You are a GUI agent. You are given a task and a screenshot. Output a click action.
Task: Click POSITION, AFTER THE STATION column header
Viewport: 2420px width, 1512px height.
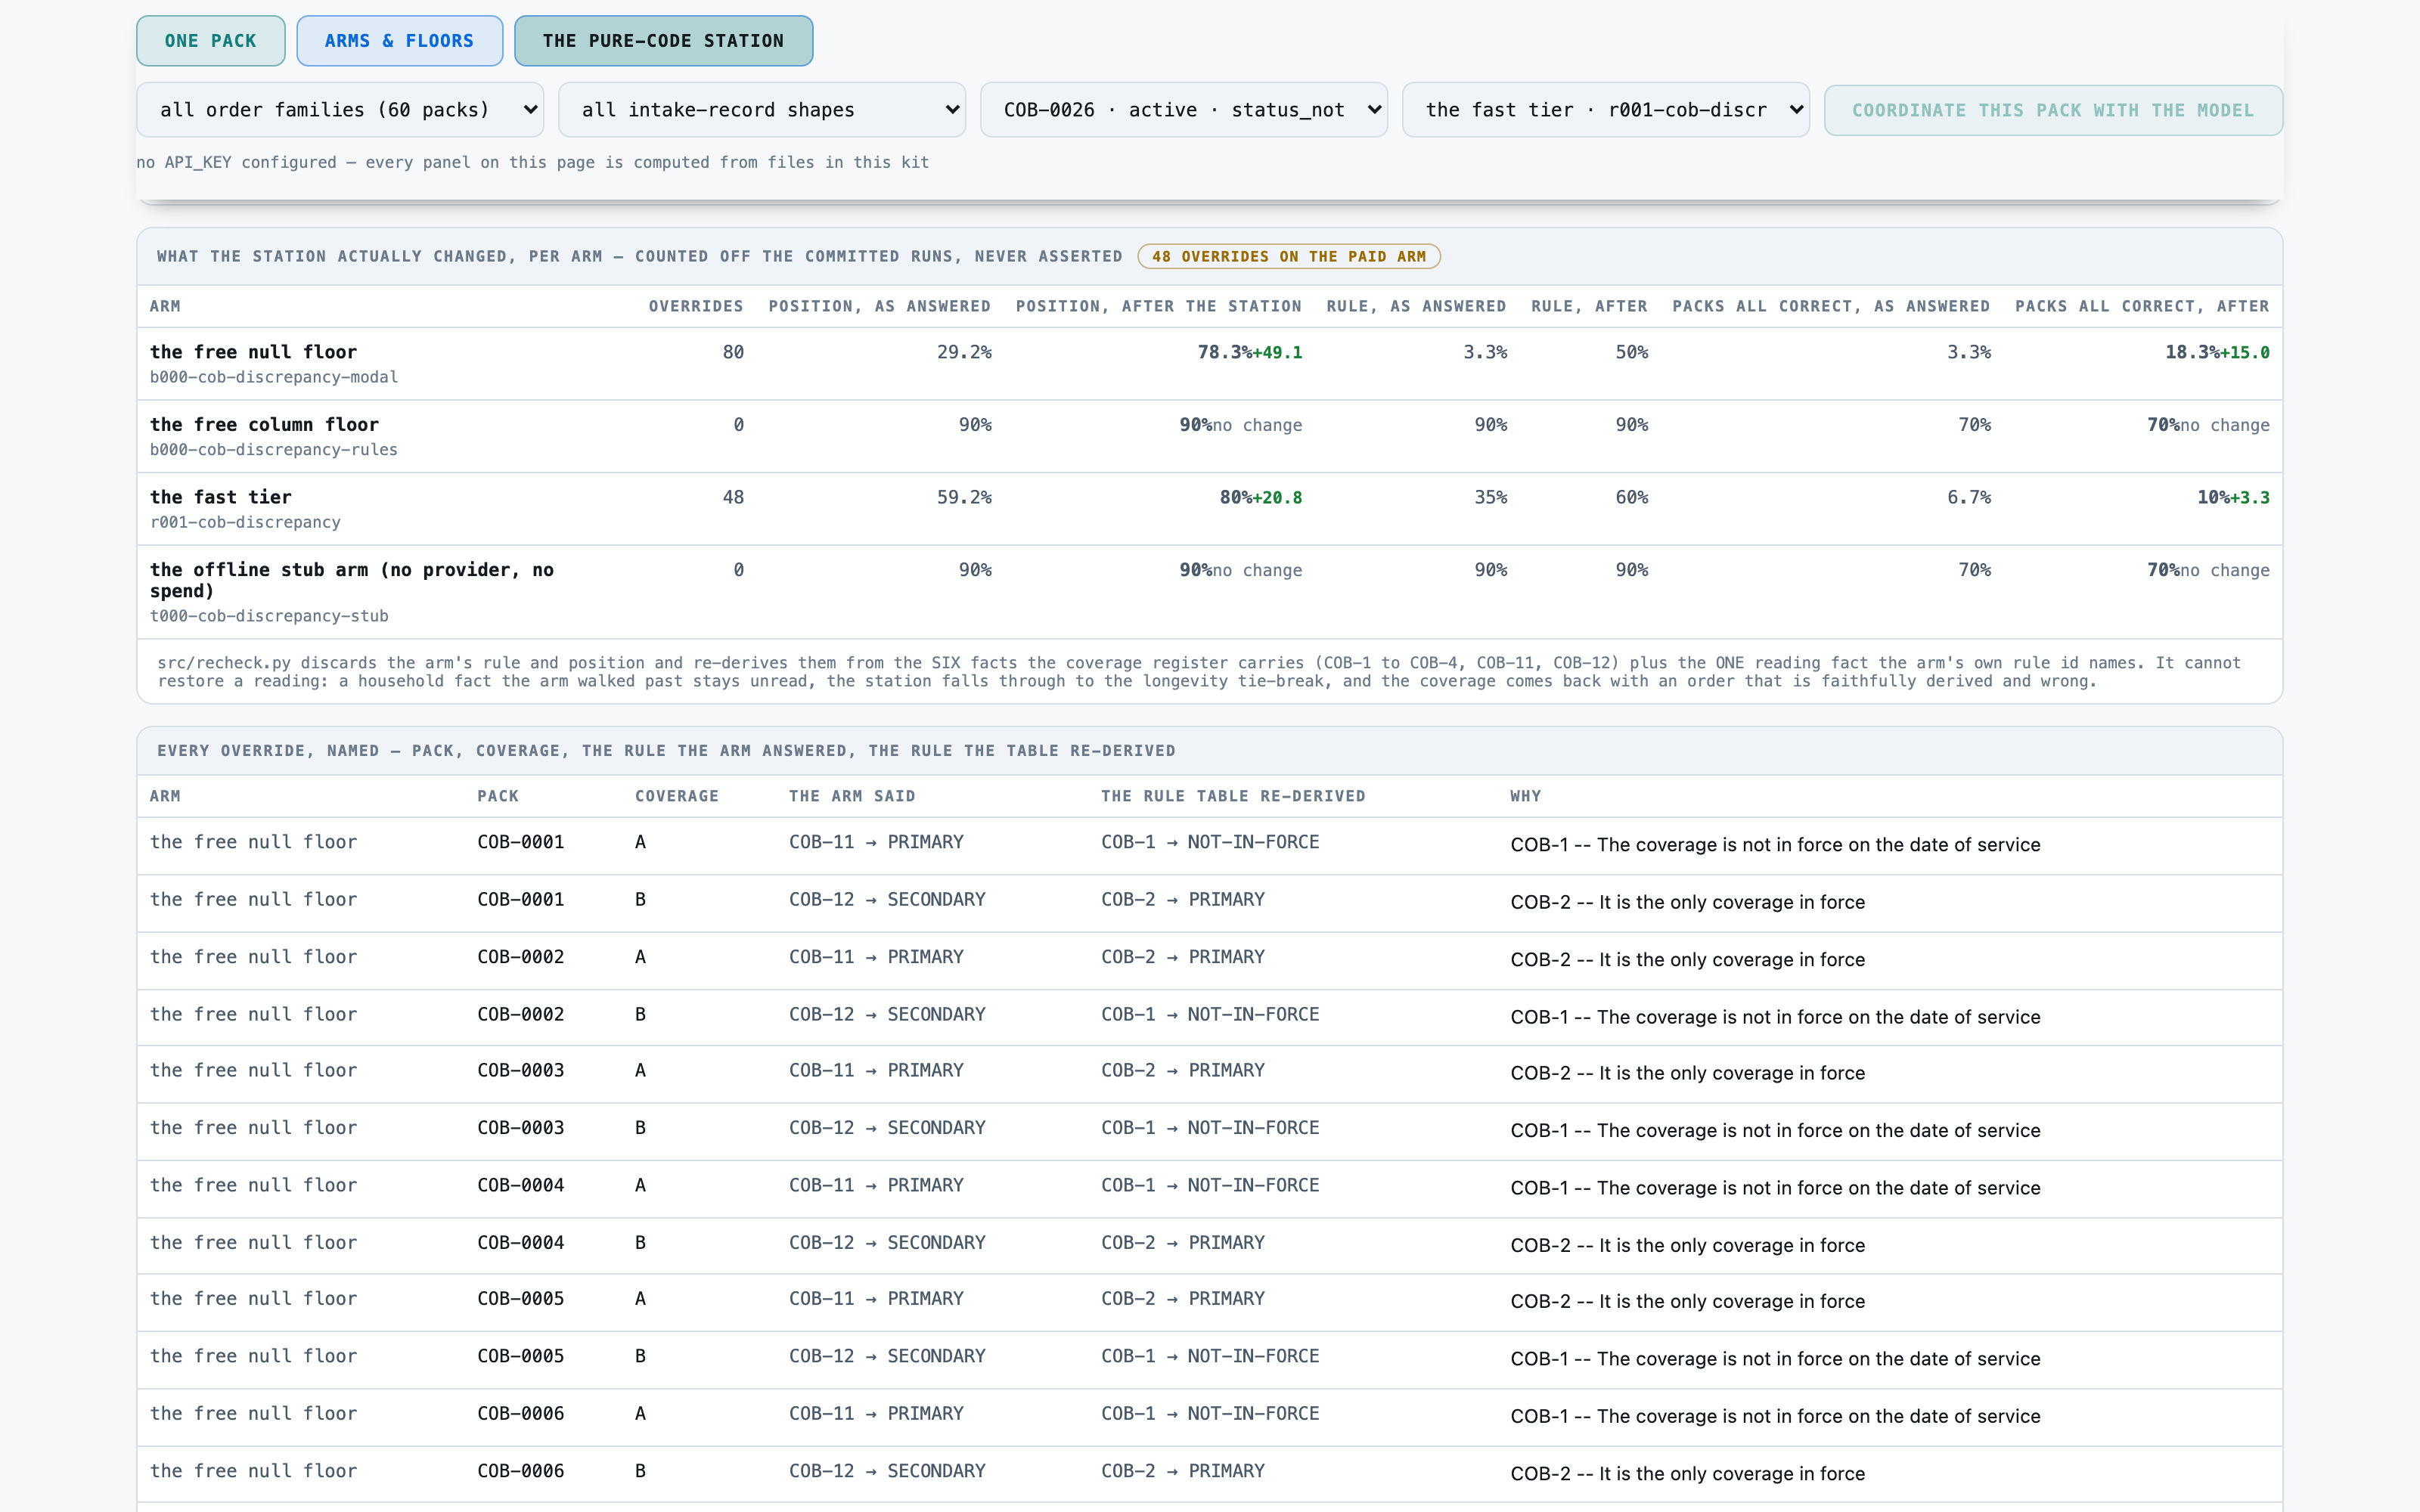(x=1159, y=306)
